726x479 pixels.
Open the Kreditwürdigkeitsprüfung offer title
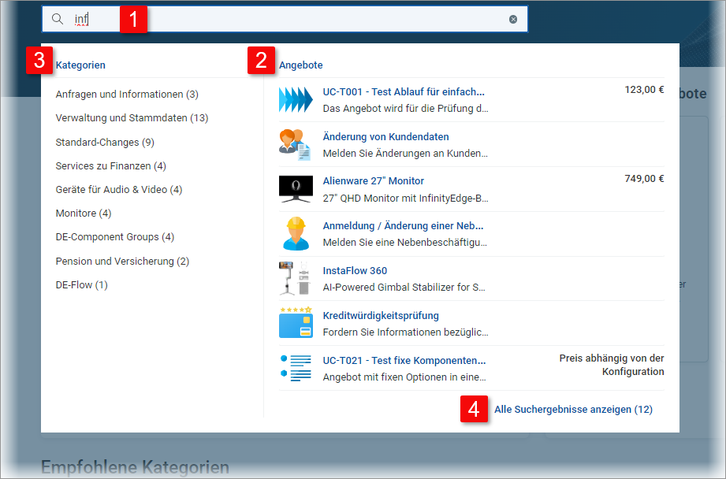point(381,316)
